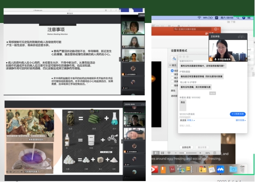Select the second fill radio option
The width and height of the screenshot is (255, 182).
pyautogui.click(x=172, y=74)
